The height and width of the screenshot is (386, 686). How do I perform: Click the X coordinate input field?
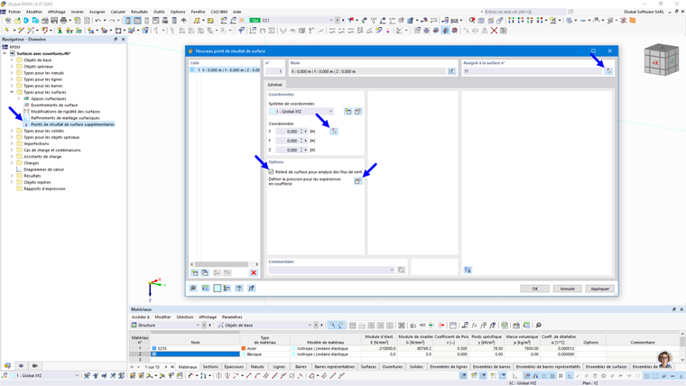pyautogui.click(x=287, y=131)
